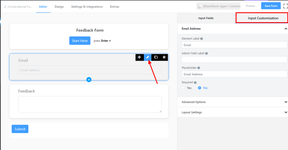Viewport: 288px width, 150px height.
Task: Select No for Required
Action: point(199,88)
